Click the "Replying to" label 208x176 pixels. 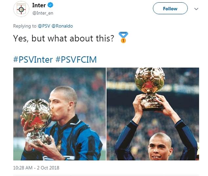(24, 26)
